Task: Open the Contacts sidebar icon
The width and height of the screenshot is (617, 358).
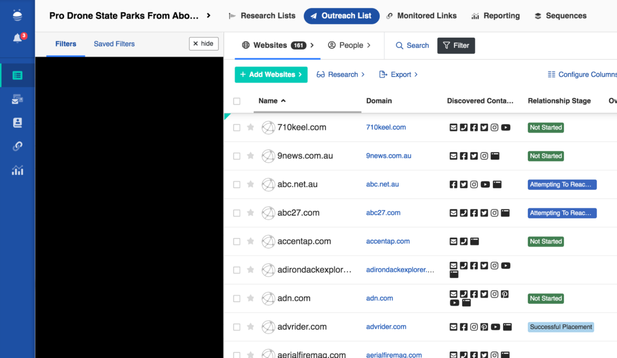Action: 17,123
